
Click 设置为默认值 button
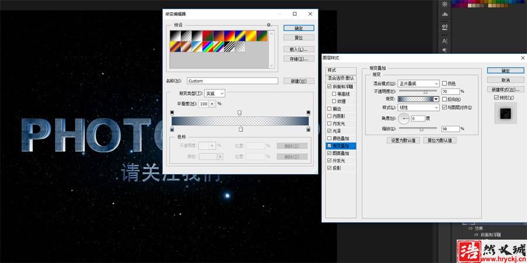pyautogui.click(x=403, y=140)
